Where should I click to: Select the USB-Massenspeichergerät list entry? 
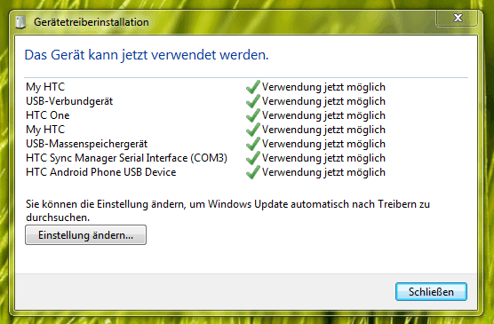[87, 144]
